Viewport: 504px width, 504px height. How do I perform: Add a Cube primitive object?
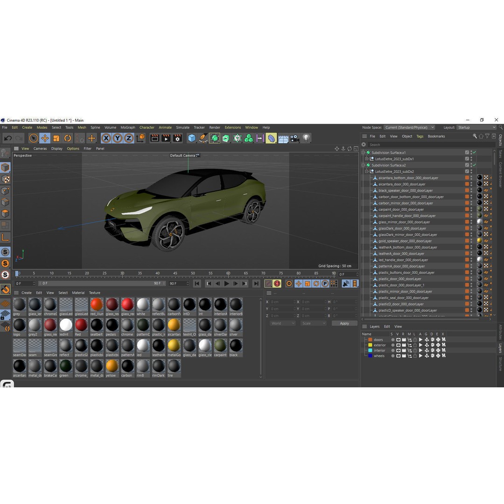(192, 138)
